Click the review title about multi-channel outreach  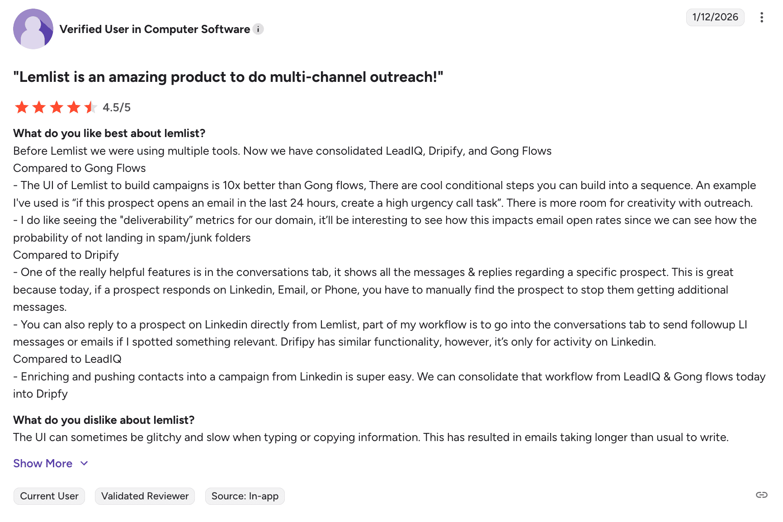pyautogui.click(x=228, y=77)
